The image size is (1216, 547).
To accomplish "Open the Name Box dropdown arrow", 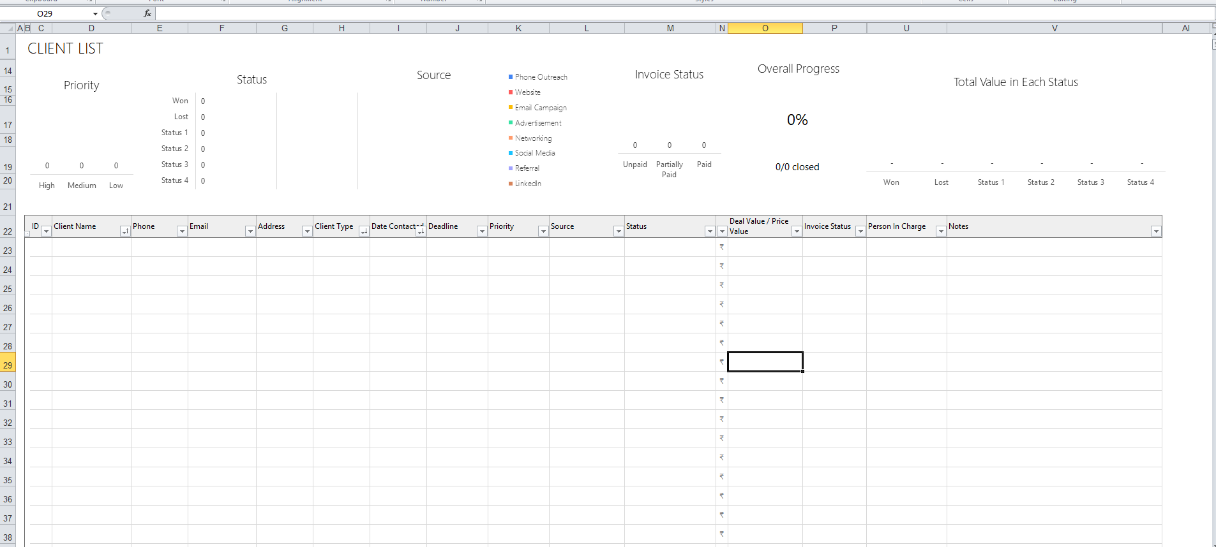I will tap(95, 13).
